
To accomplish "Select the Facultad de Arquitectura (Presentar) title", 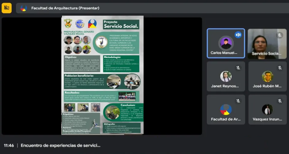I will (x=65, y=8).
